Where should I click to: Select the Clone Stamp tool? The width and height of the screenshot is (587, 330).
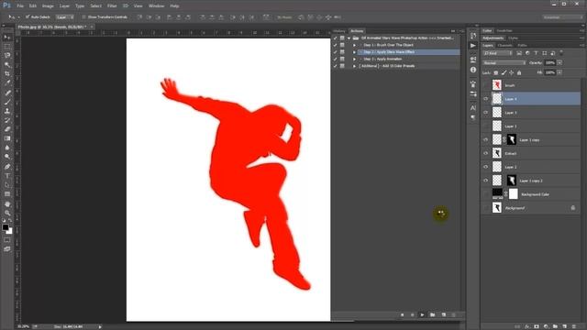[7, 111]
